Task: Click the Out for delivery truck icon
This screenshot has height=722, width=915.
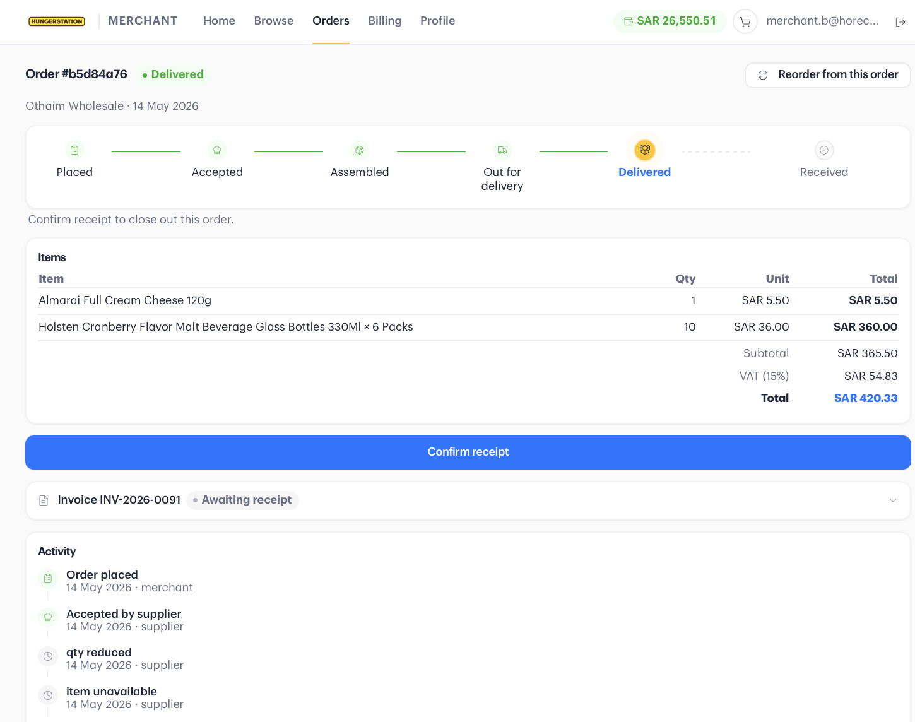Action: [502, 150]
